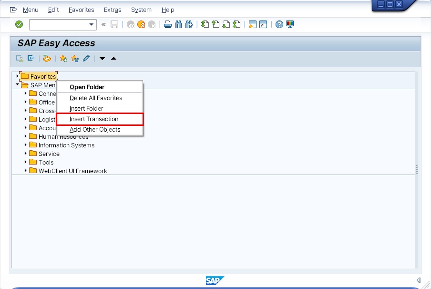Open the Help menu
The height and width of the screenshot is (289, 431).
168,10
